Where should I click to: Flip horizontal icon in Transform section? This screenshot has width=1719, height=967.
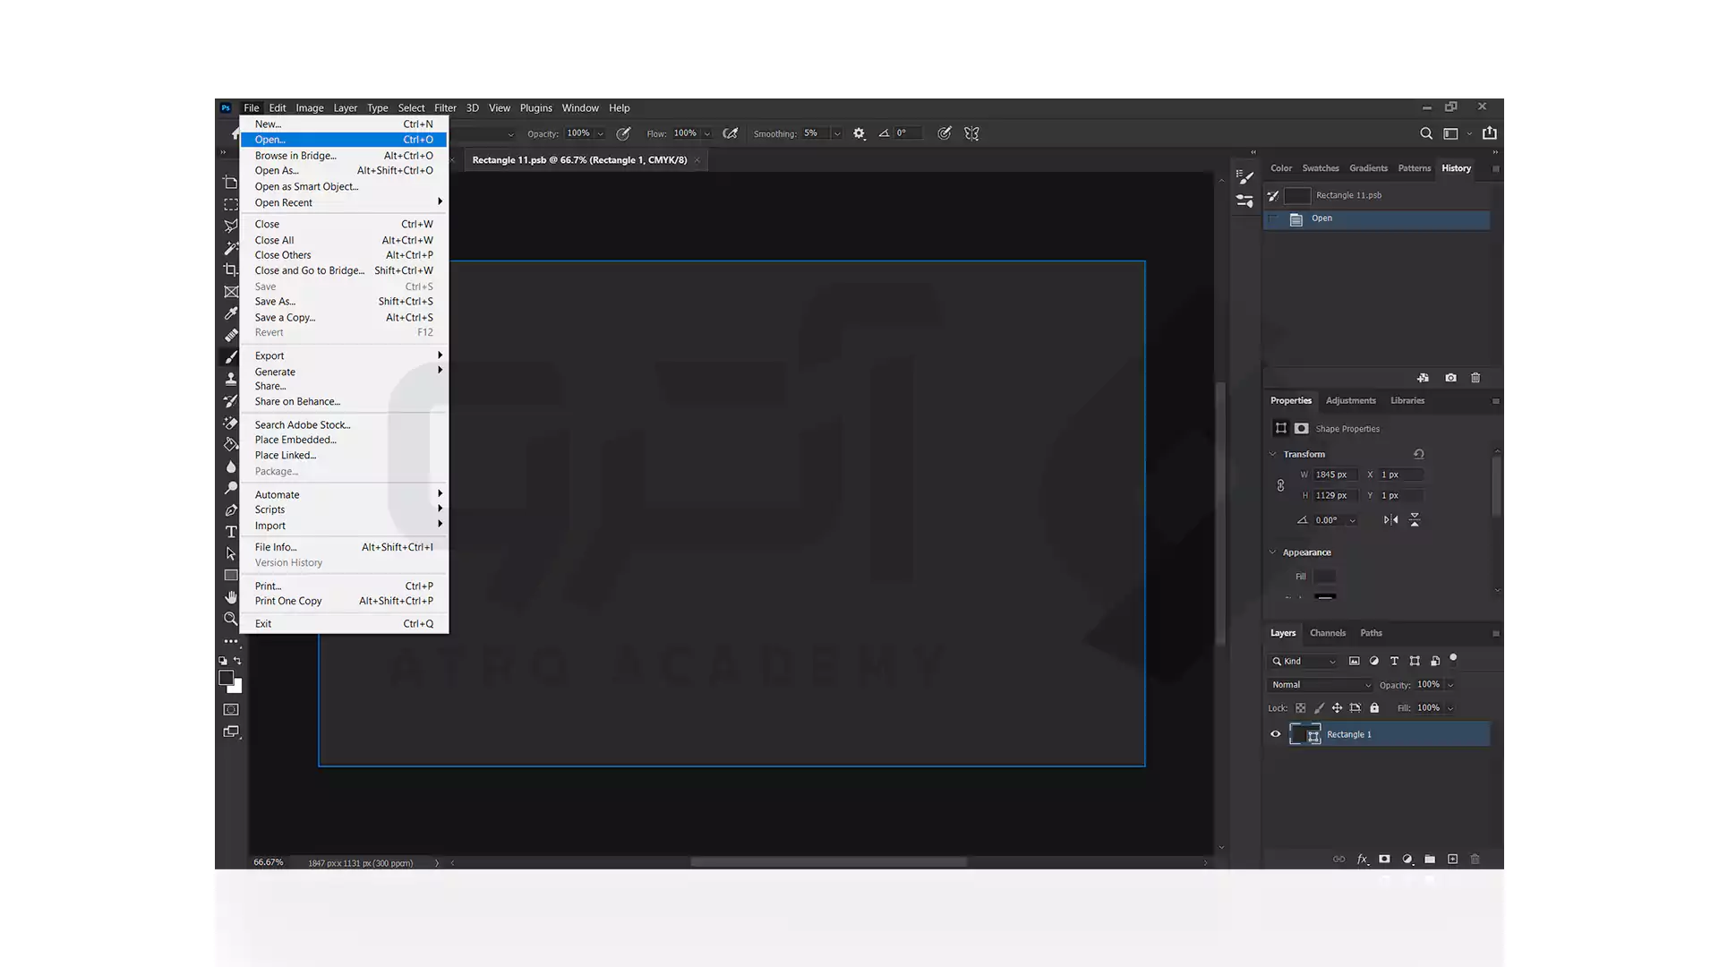pyautogui.click(x=1390, y=520)
